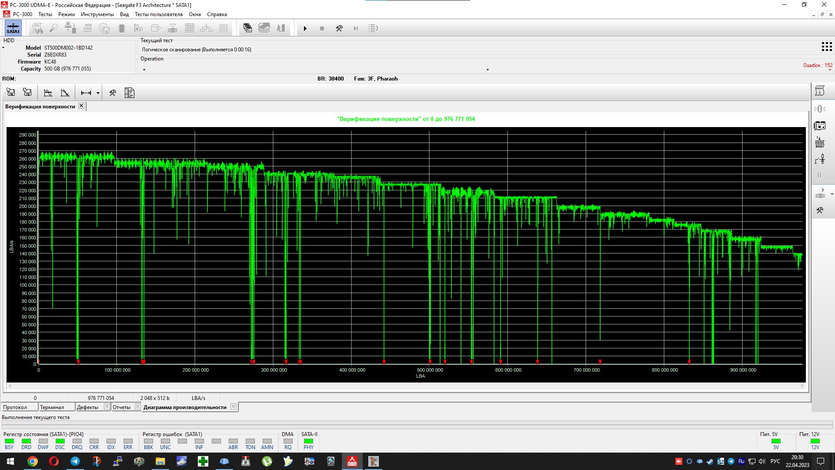This screenshot has height=470, width=835.
Task: Click the pause icon on right sidebar
Action: point(820,175)
